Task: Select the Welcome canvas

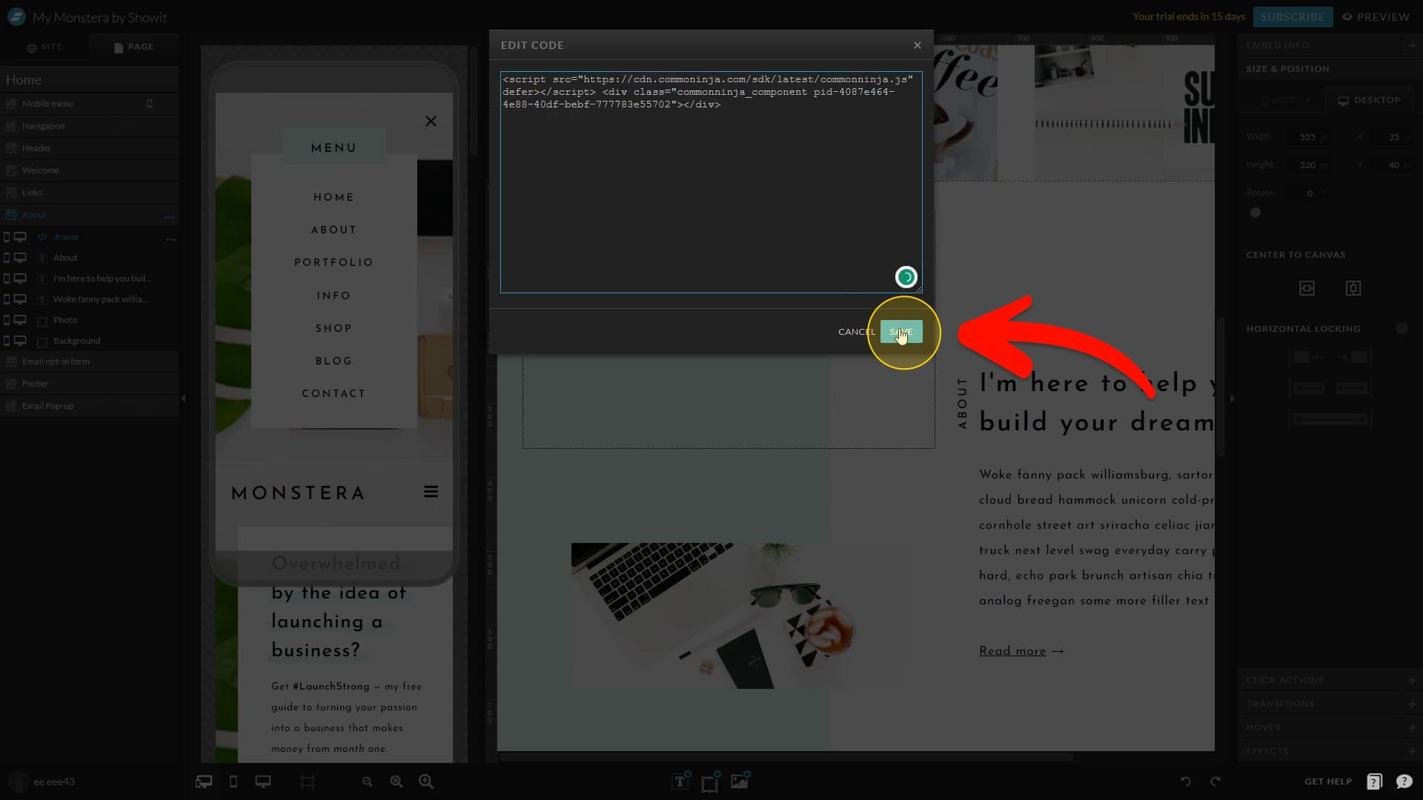Action: click(89, 170)
